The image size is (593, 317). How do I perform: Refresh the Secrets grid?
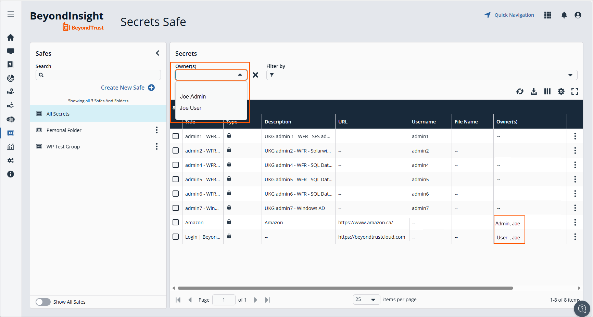520,91
